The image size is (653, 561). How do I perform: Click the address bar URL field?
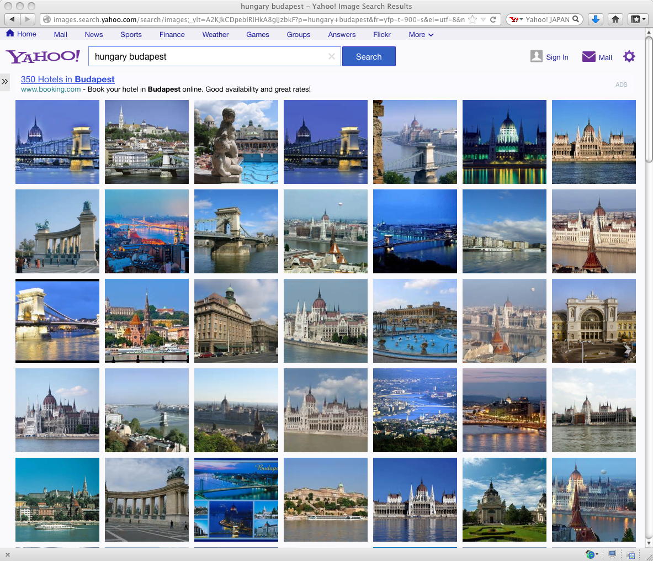click(x=258, y=19)
